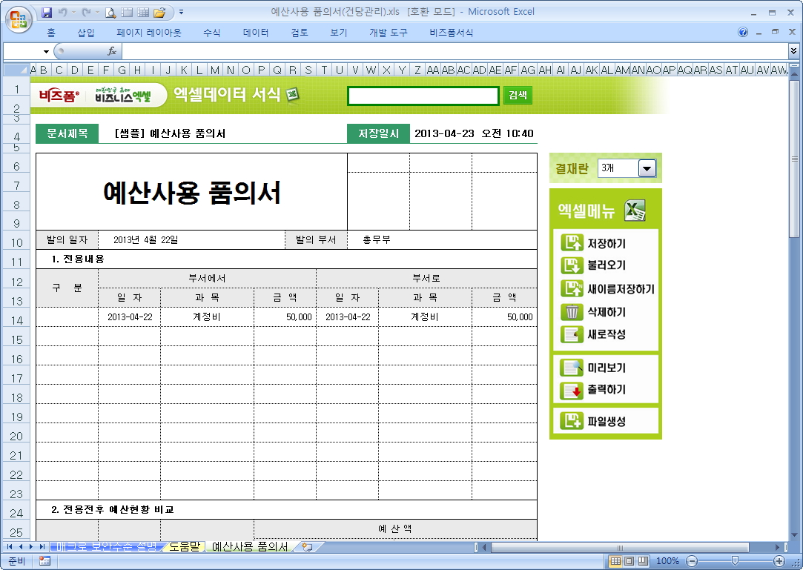The image size is (803, 570).
Task: Open the 검토 ribbon tab
Action: click(300, 33)
